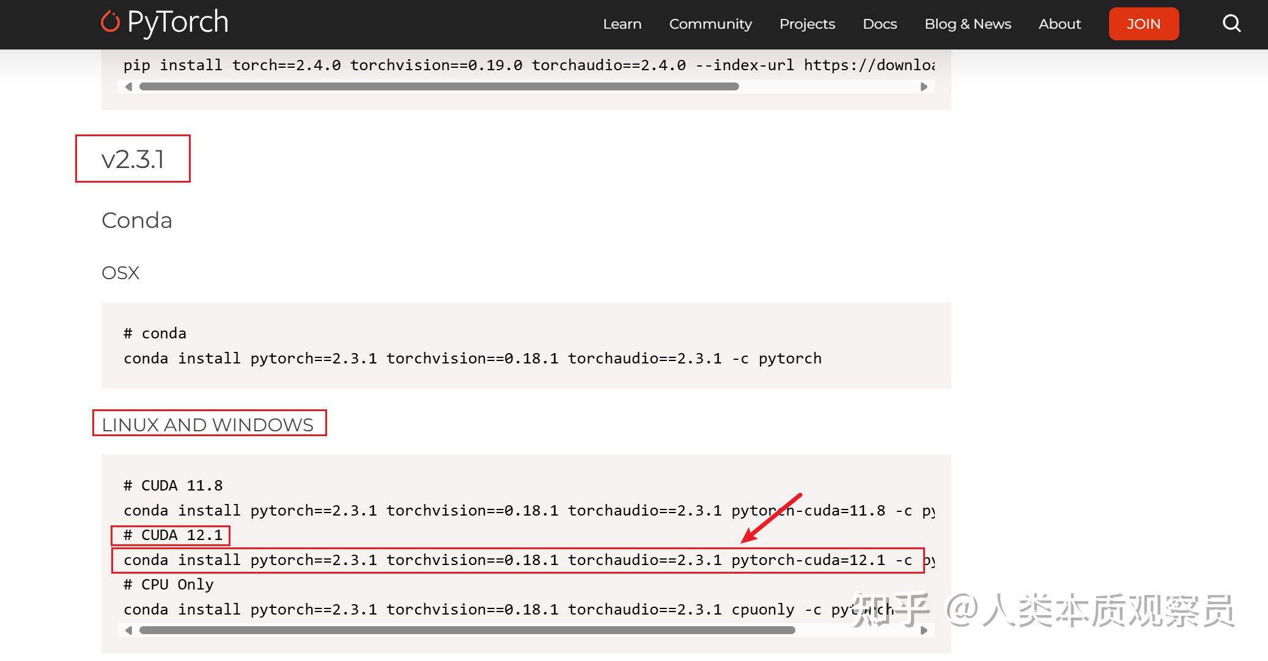Screen dimensions: 1268x661
Task: Open the Docs section
Action: 880,24
